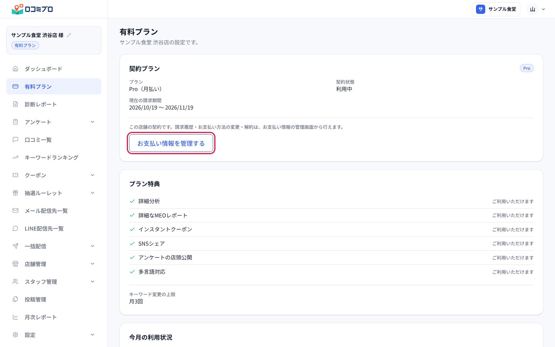Click the サンプル食堂 organization switcher button
Screen dimensions: 555x347
coord(496,9)
